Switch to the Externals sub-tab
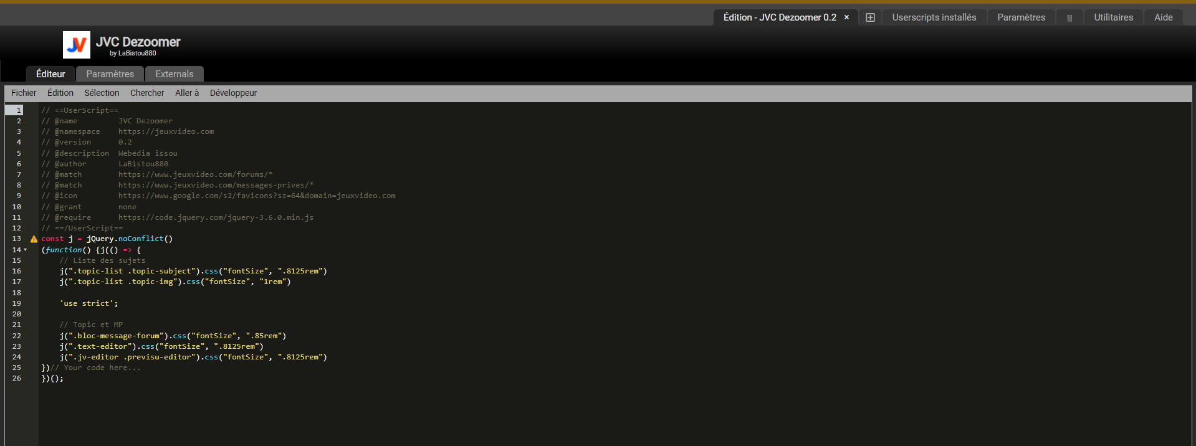 [175, 74]
